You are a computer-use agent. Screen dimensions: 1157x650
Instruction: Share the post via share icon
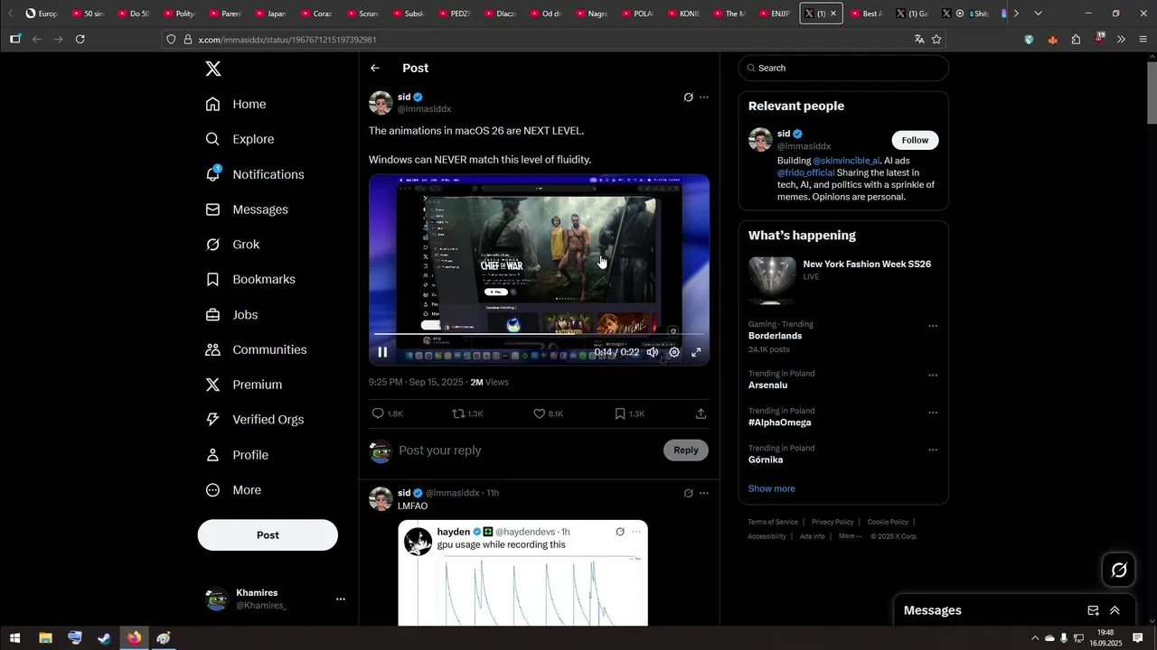pos(701,413)
